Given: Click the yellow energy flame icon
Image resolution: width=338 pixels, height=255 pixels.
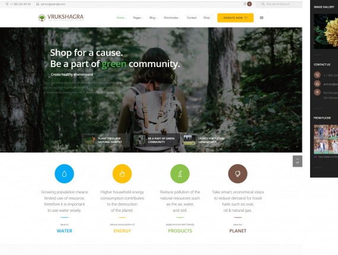Looking at the screenshot, I should pos(122,174).
